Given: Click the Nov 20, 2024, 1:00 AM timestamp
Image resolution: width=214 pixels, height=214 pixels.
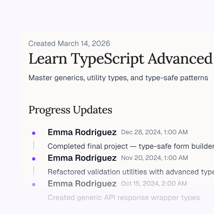Looking at the screenshot, I should [154, 158].
